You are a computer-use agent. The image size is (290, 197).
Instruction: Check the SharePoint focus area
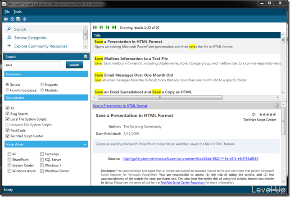(x=9, y=160)
